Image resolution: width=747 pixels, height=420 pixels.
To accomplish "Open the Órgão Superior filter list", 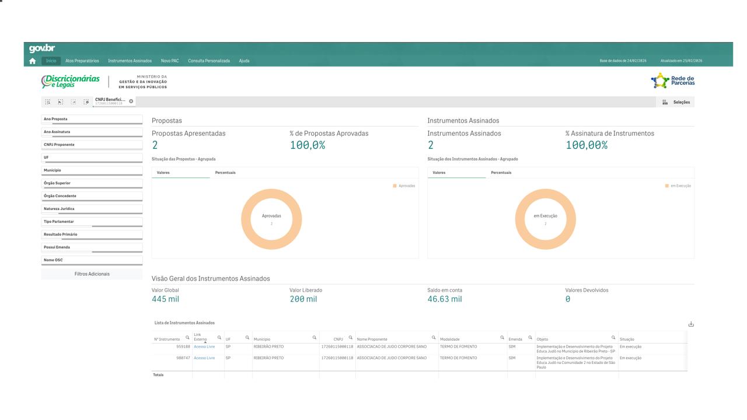I will coord(92,183).
